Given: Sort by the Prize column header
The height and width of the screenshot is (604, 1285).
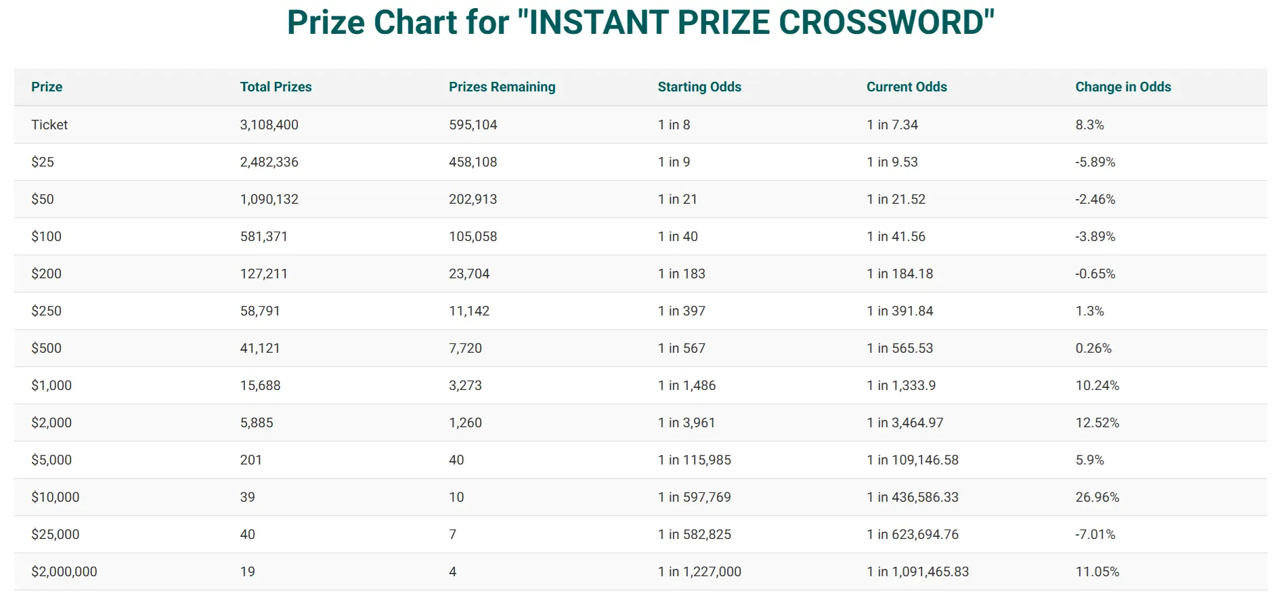Looking at the screenshot, I should (47, 87).
